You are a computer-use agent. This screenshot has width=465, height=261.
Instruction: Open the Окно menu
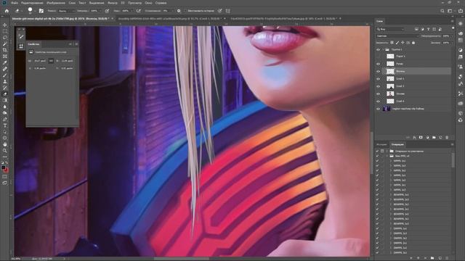[148, 3]
